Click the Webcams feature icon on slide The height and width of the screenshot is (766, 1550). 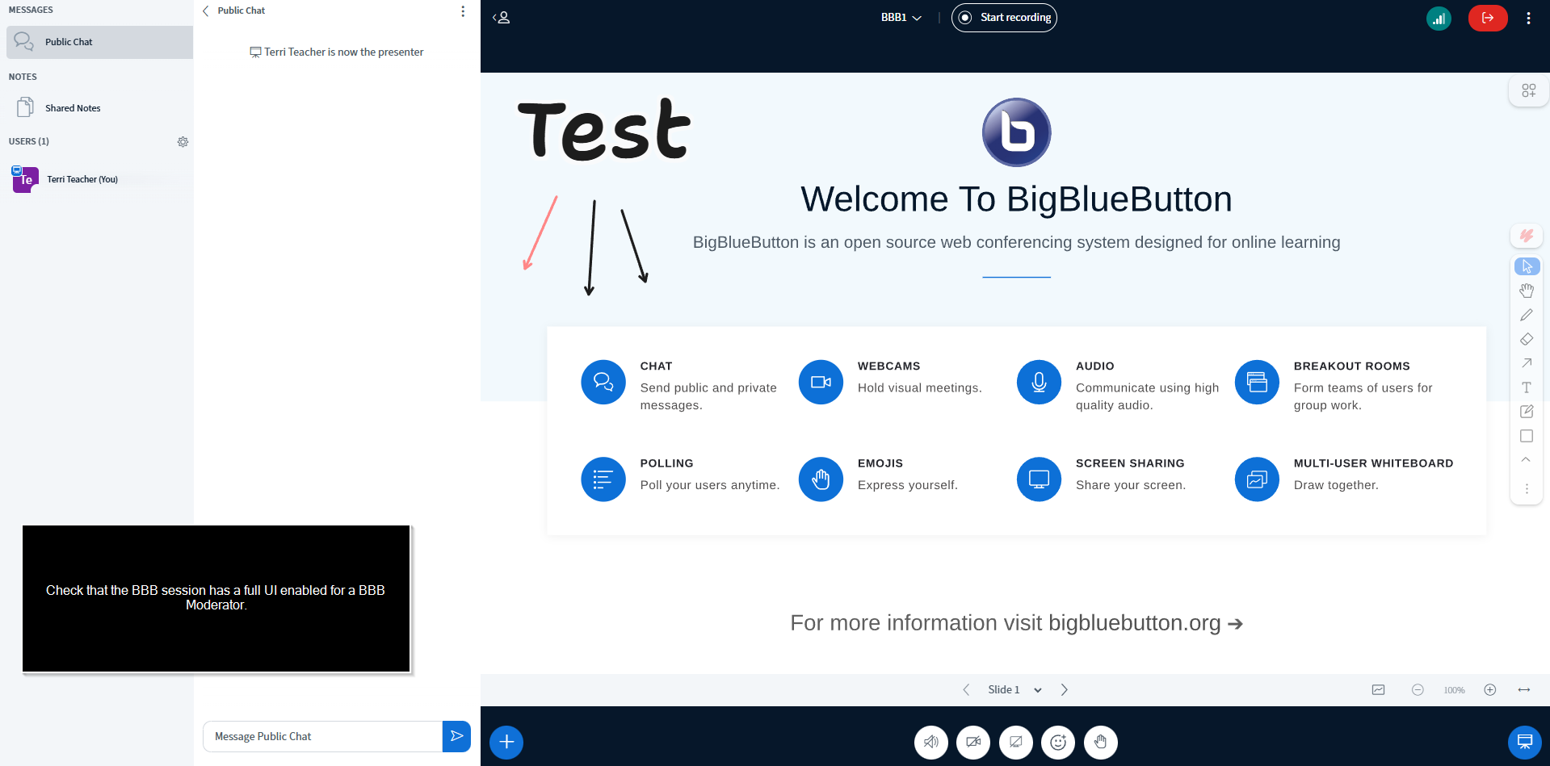pos(821,382)
